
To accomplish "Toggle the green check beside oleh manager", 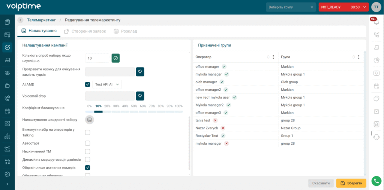I will click(x=222, y=82).
